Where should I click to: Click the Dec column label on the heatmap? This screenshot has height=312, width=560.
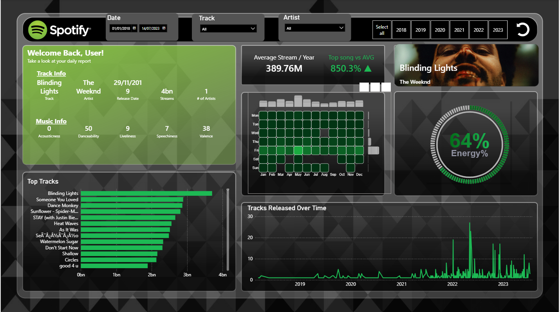click(x=359, y=175)
